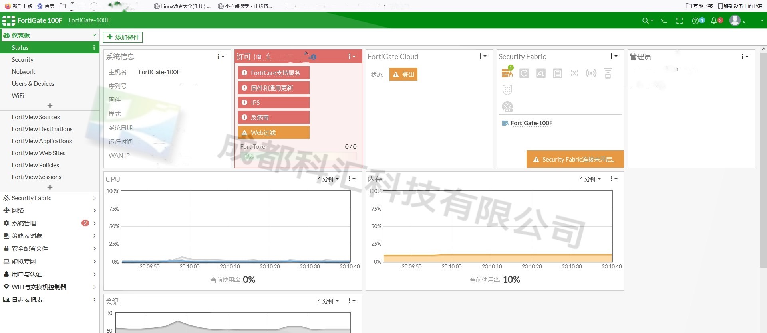This screenshot has height=333, width=767.
Task: Click the wireless AP icon in Security Fabric
Action: coord(591,73)
